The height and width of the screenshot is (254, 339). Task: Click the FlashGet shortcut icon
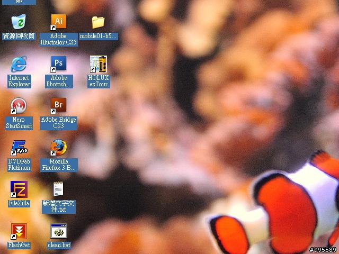tap(19, 231)
